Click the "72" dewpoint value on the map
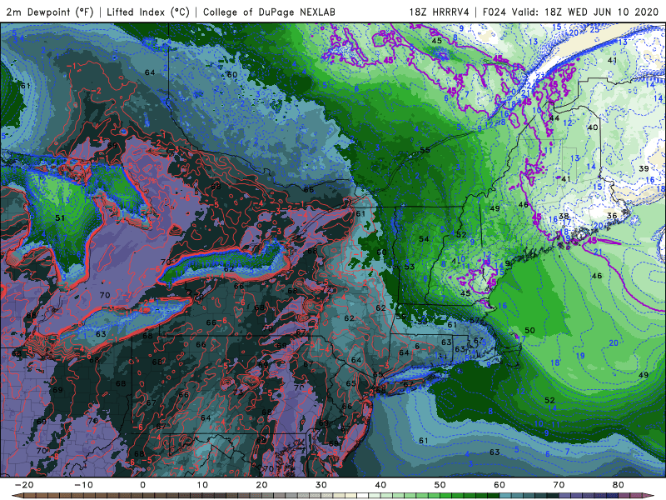Screen dimensions: 666x500 coord(326,289)
